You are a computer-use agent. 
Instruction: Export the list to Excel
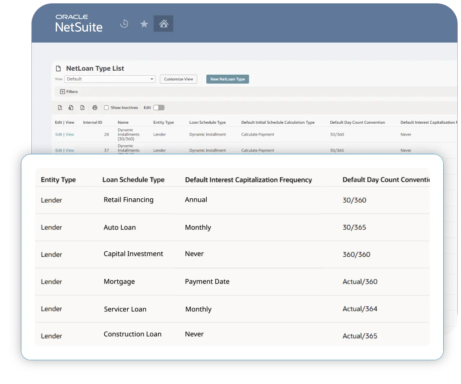tap(71, 107)
